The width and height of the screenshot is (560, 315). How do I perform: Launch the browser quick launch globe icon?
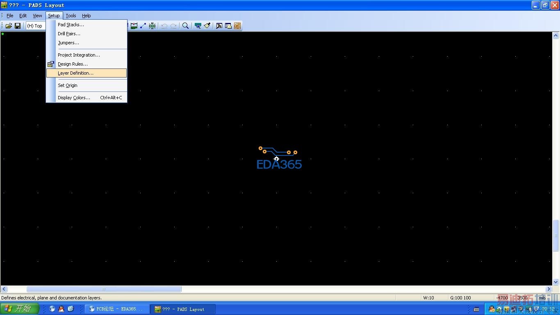pyautogui.click(x=52, y=309)
